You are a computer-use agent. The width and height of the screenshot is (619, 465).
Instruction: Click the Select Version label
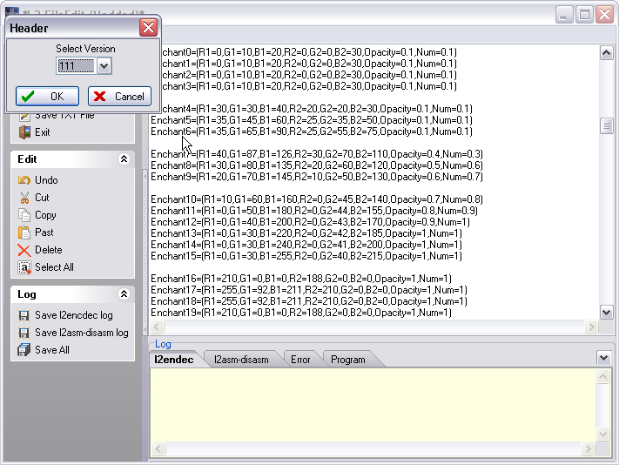point(85,49)
